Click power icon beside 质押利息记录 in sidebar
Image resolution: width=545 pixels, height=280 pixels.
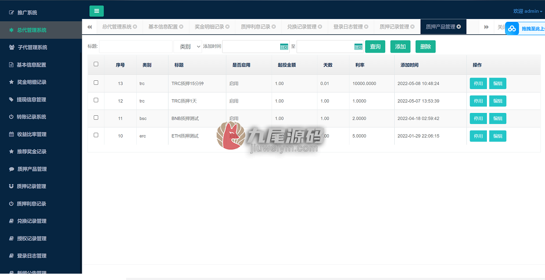pos(12,204)
